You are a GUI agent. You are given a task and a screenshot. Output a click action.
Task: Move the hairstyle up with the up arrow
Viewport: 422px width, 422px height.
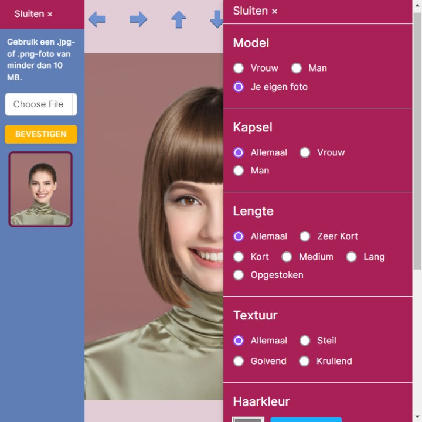179,19
